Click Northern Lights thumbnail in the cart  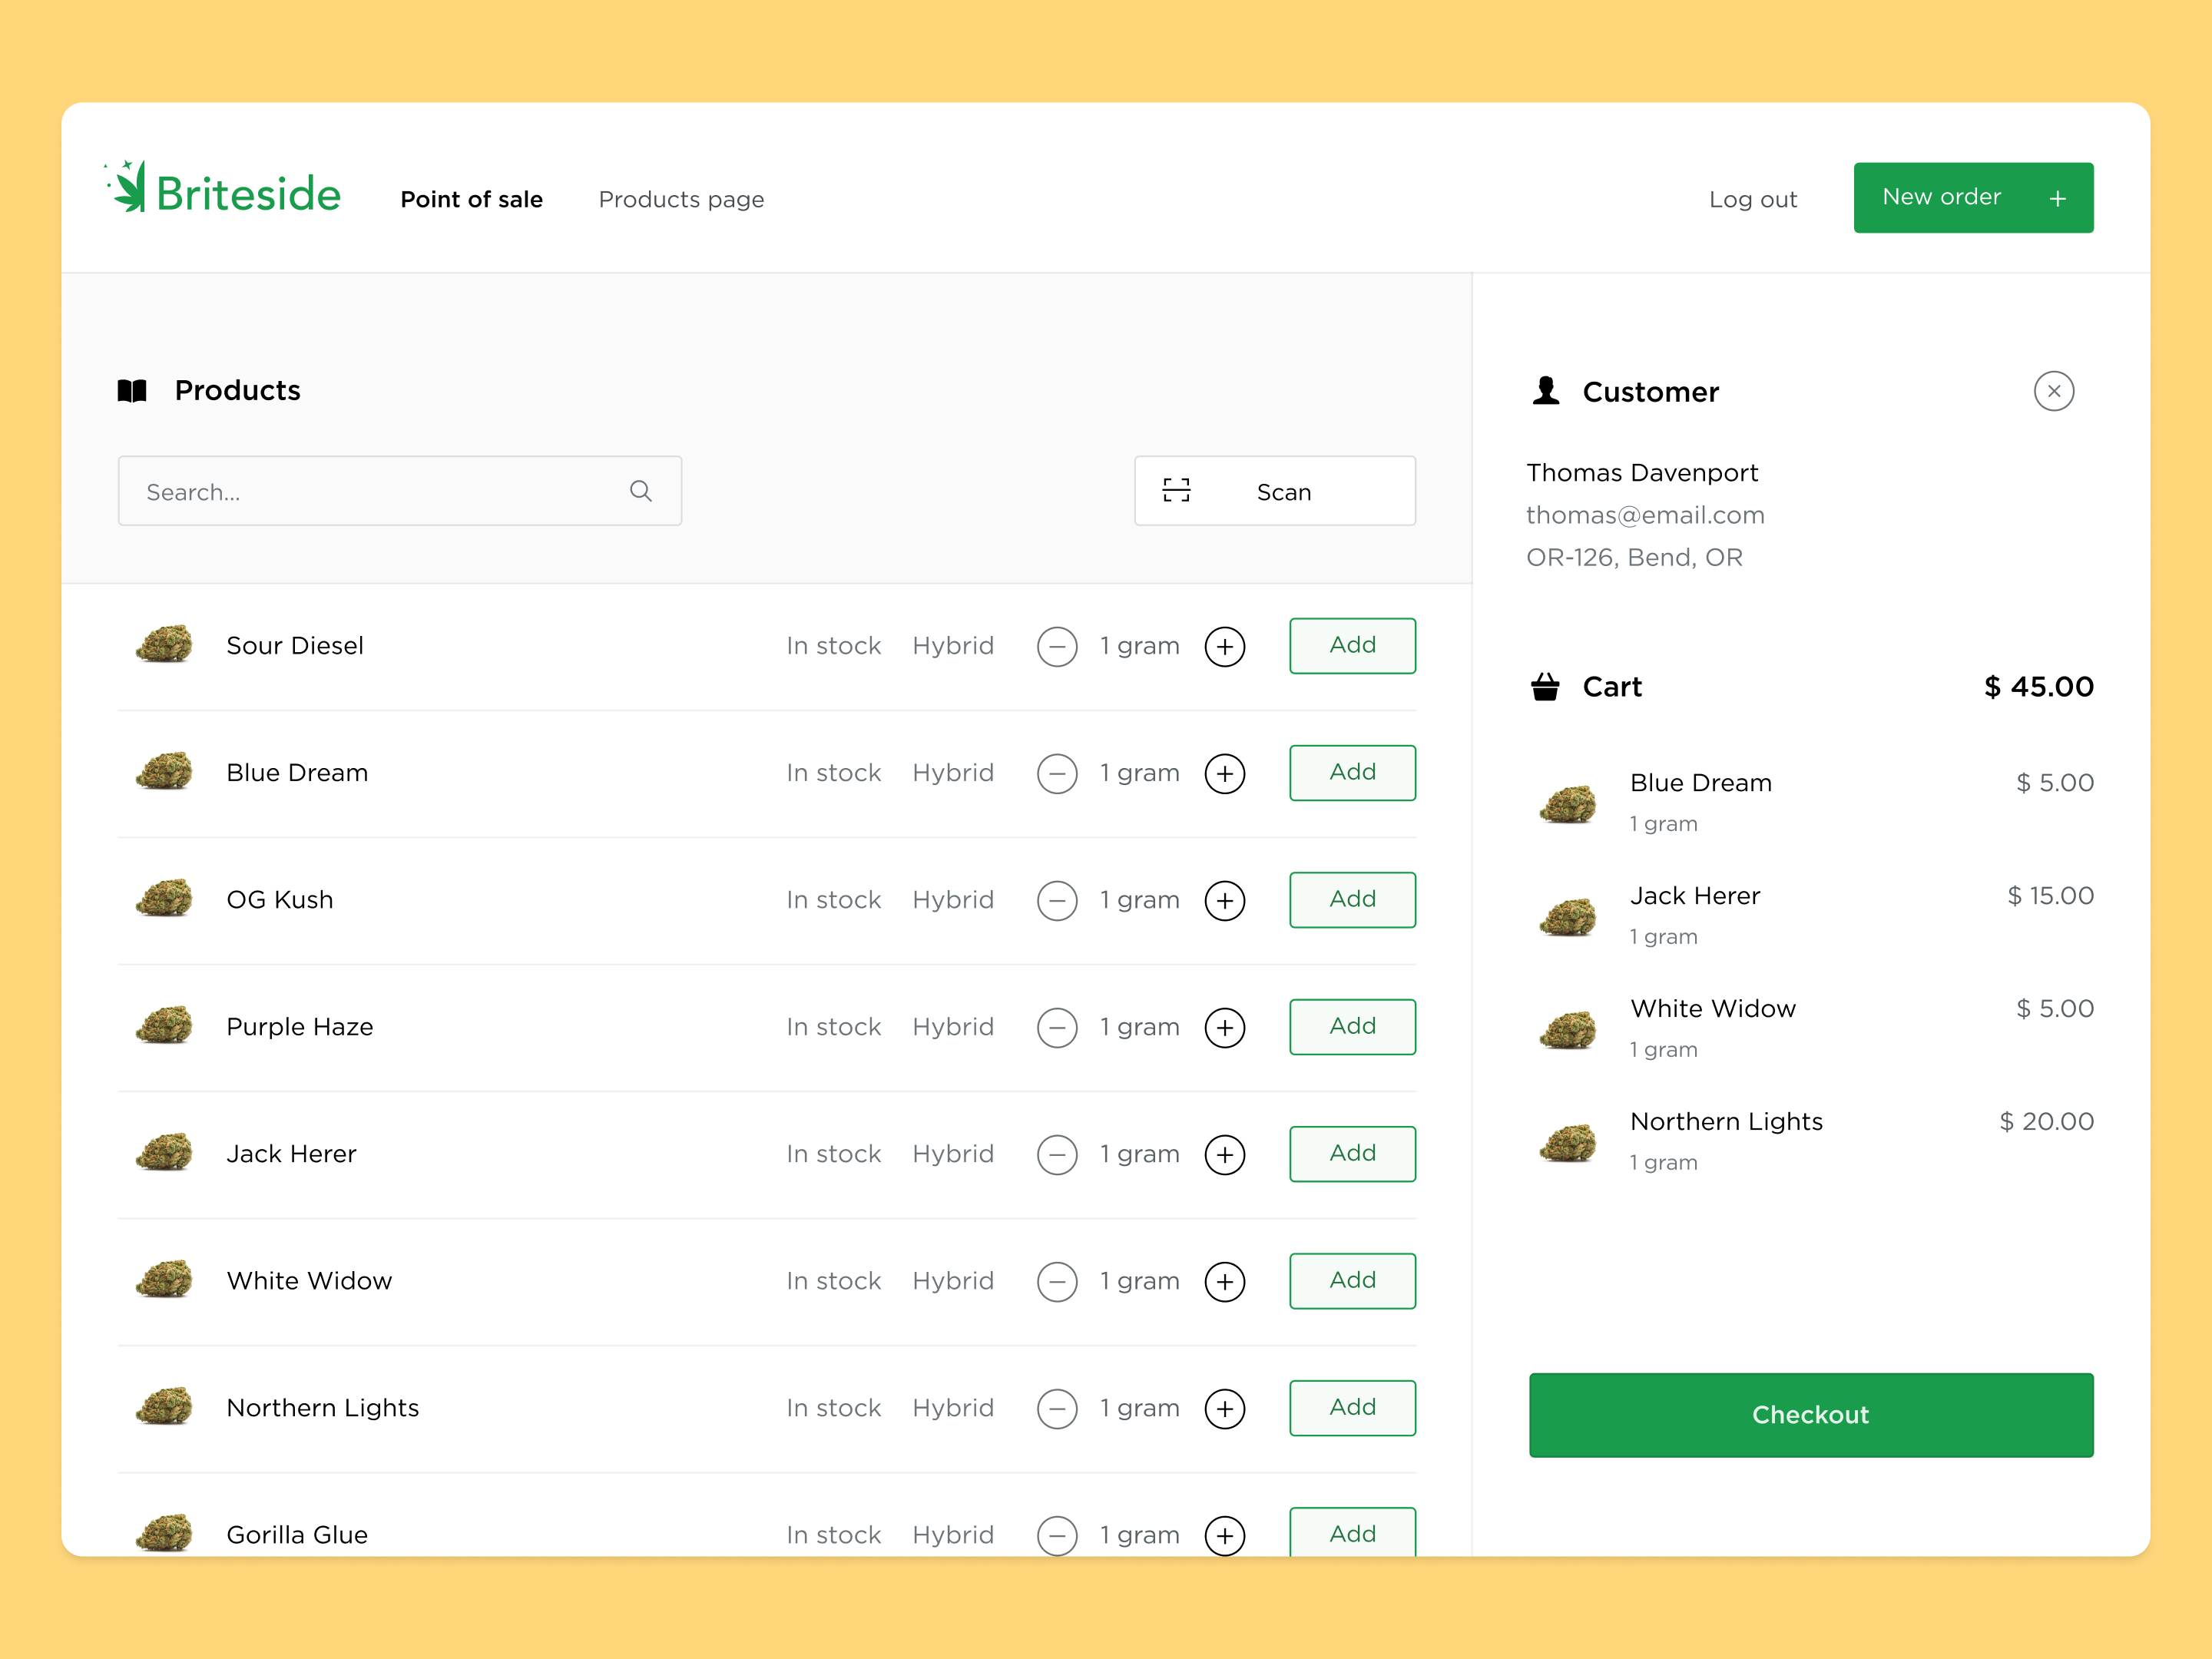[1568, 1142]
